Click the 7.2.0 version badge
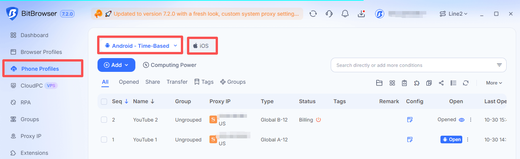Screen dimensions: 520x159 [x=67, y=14]
